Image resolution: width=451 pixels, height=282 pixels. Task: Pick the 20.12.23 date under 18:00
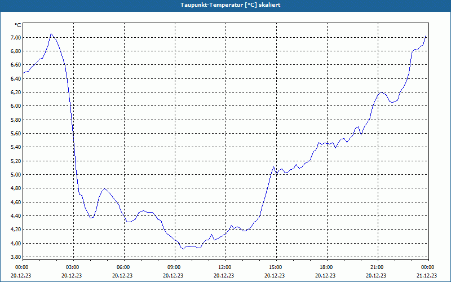pos(325,275)
